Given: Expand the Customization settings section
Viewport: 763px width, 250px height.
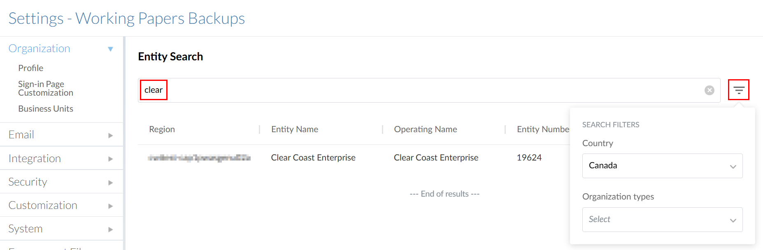Looking at the screenshot, I should [110, 206].
